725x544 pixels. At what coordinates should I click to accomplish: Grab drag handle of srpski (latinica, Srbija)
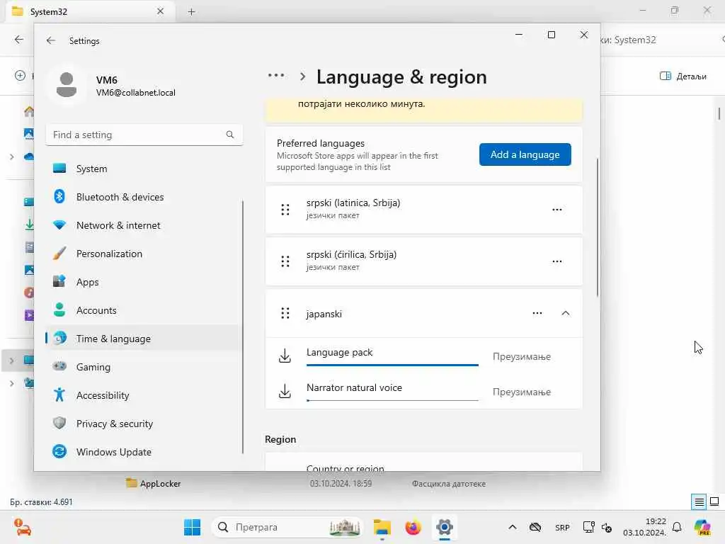point(285,210)
